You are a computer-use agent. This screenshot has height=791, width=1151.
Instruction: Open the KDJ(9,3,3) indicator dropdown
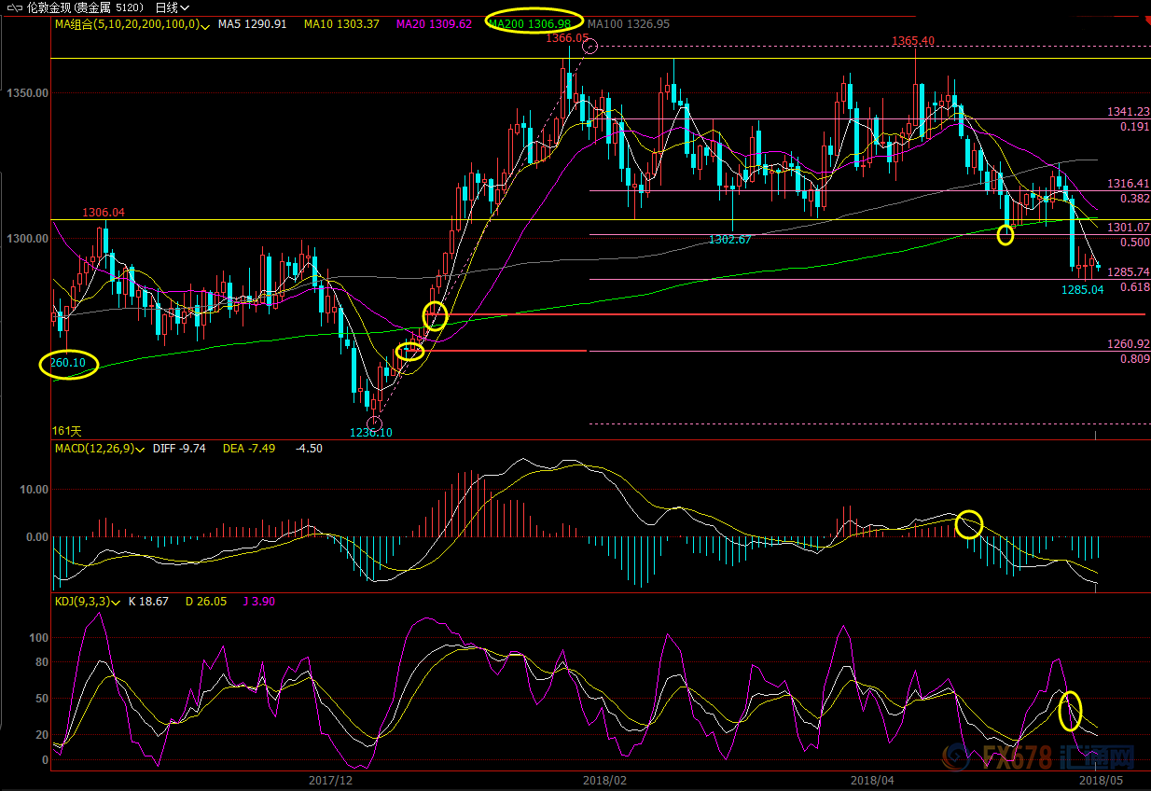click(x=115, y=602)
